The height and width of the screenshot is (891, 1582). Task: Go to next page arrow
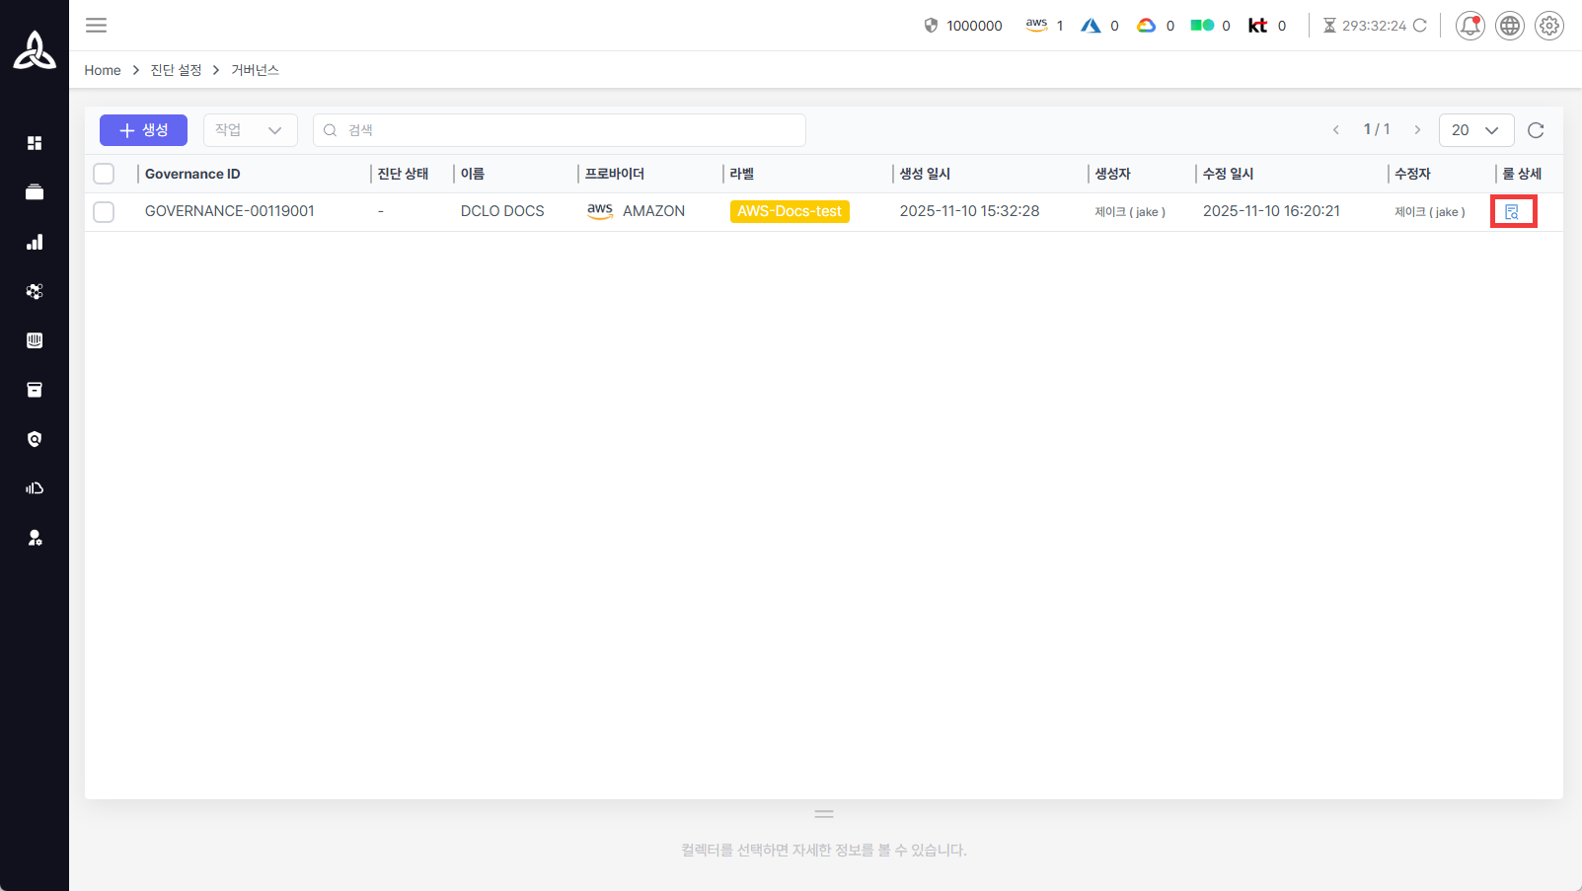1417,130
